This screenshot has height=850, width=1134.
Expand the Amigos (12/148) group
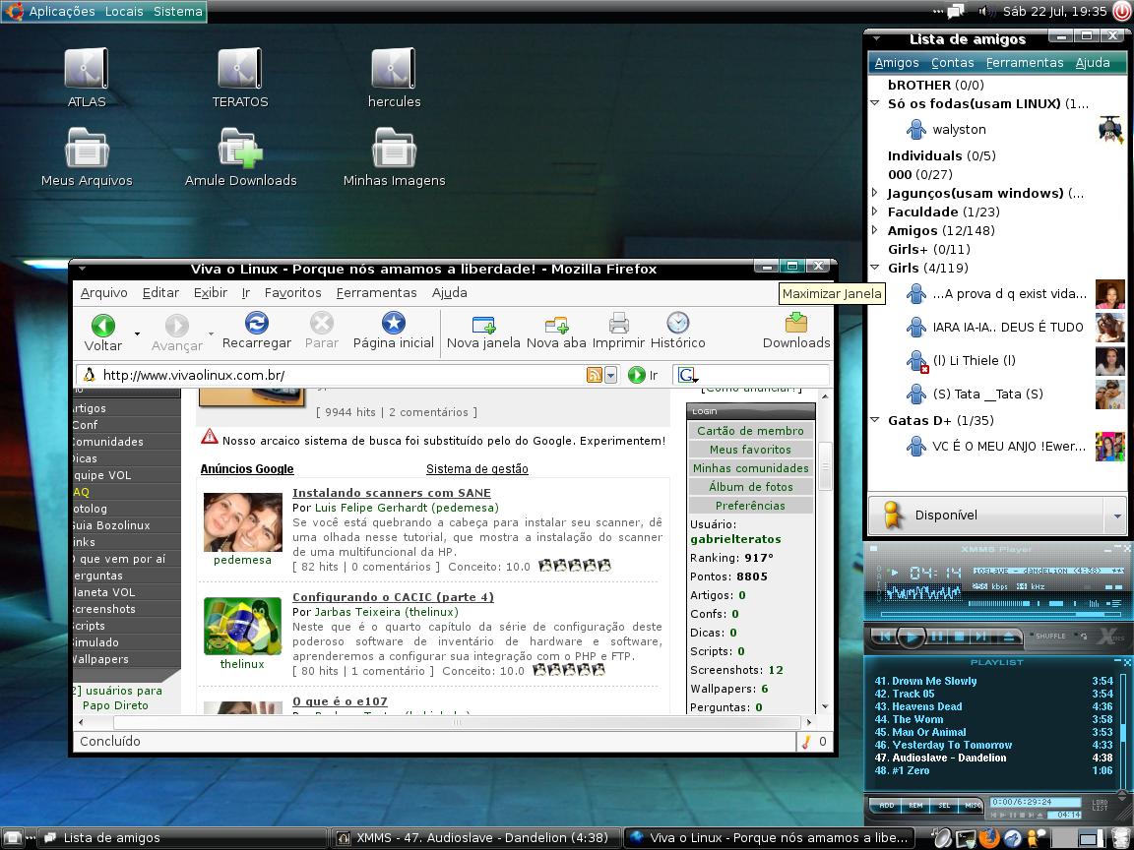point(875,230)
